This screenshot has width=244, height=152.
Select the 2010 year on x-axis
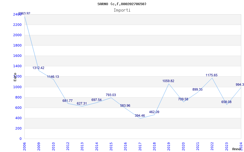pyautogui.click(x=53, y=146)
